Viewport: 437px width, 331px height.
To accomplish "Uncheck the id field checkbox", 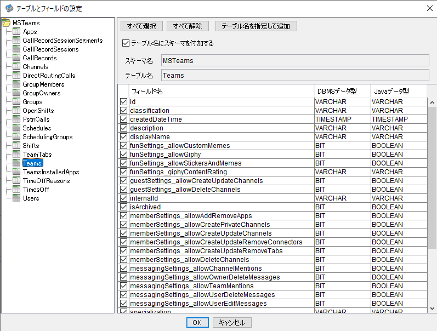I will click(x=123, y=102).
